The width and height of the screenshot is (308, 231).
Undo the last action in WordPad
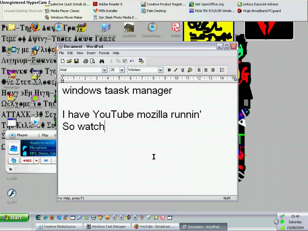pyautogui.click(x=132, y=61)
